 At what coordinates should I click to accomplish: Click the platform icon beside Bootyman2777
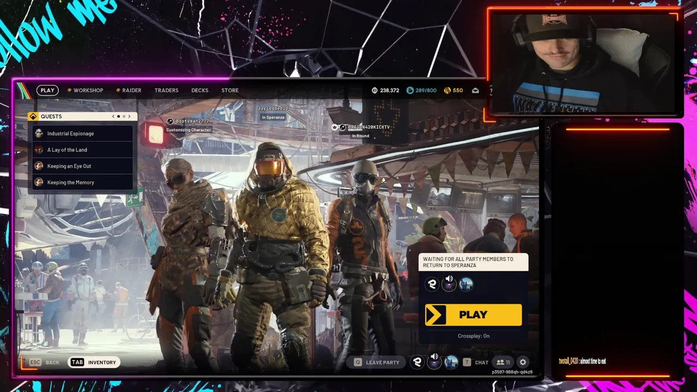170,121
